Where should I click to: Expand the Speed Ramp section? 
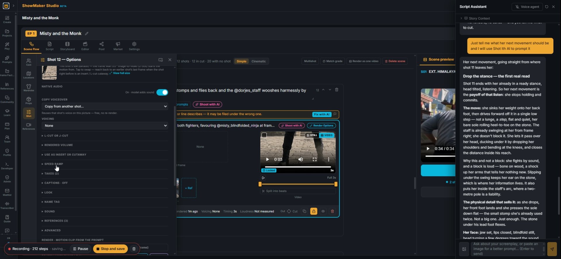coord(105,164)
